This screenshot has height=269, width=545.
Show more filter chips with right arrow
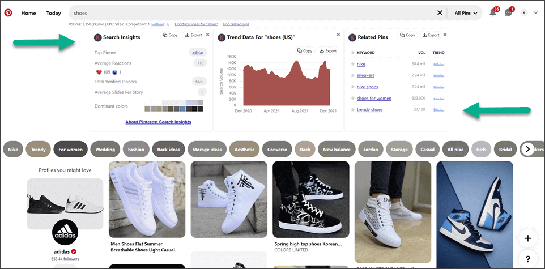pos(527,149)
